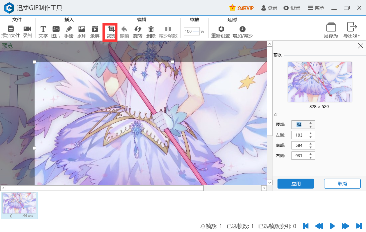
Task: Decrease the 右侧 right value
Action: [x=311, y=158]
